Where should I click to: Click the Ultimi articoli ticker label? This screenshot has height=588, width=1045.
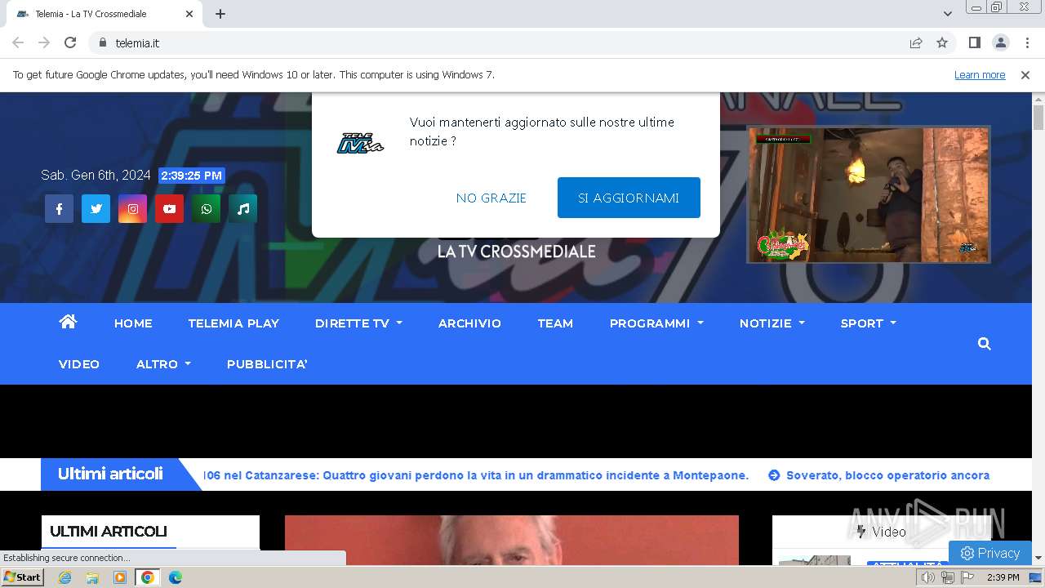tap(110, 474)
